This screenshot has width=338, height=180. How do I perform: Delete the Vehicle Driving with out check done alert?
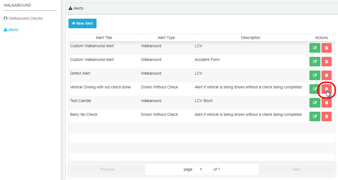point(326,89)
